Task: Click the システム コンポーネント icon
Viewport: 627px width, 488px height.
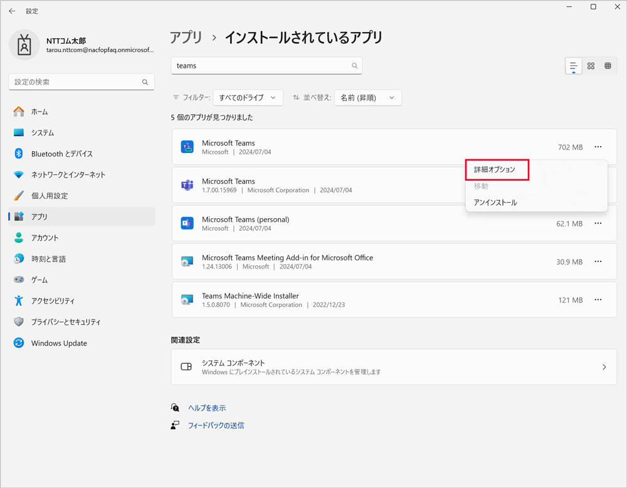Action: click(186, 367)
